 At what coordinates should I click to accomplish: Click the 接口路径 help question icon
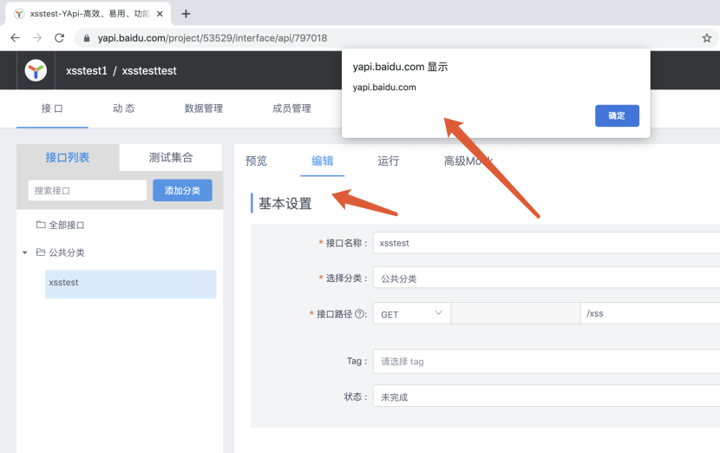coord(360,314)
